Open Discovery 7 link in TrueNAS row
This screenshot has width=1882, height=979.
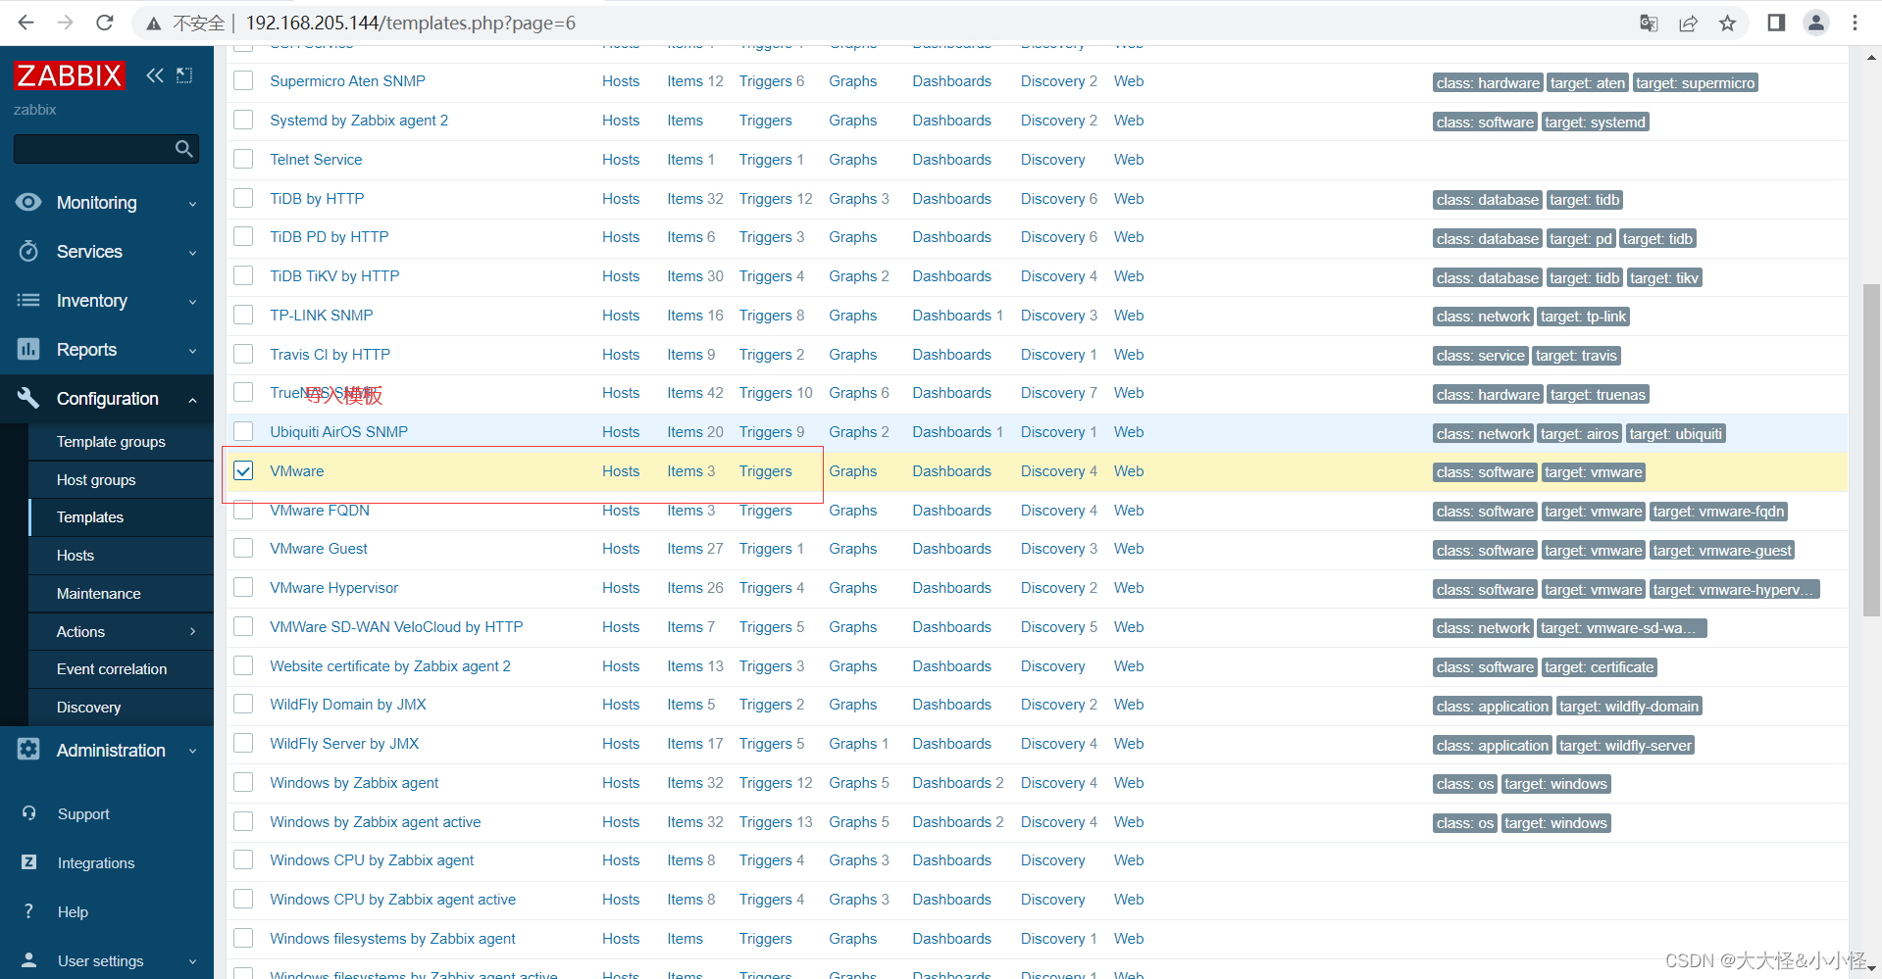click(1058, 392)
